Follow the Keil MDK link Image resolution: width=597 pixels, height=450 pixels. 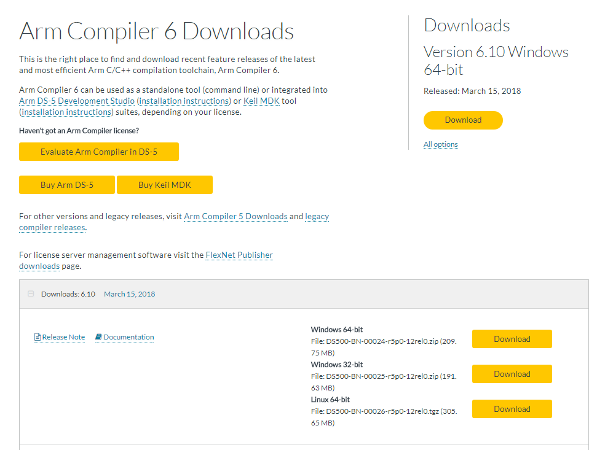[x=261, y=101]
